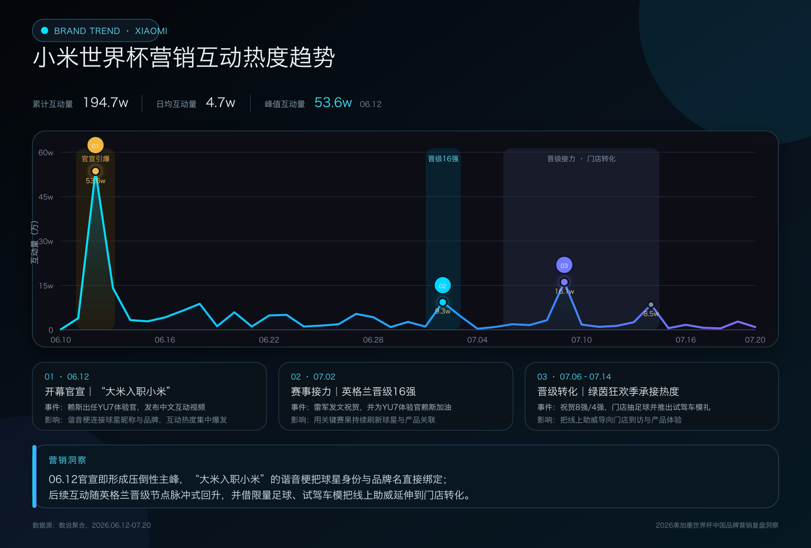This screenshot has width=811, height=548.
Task: Click the line 影响：把线上助威导向门店到访与产品体验
Action: click(609, 420)
